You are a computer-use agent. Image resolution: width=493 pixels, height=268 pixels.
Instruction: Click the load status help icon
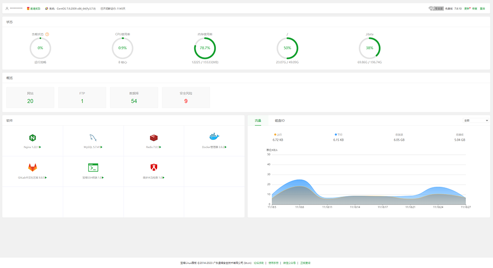tap(47, 34)
